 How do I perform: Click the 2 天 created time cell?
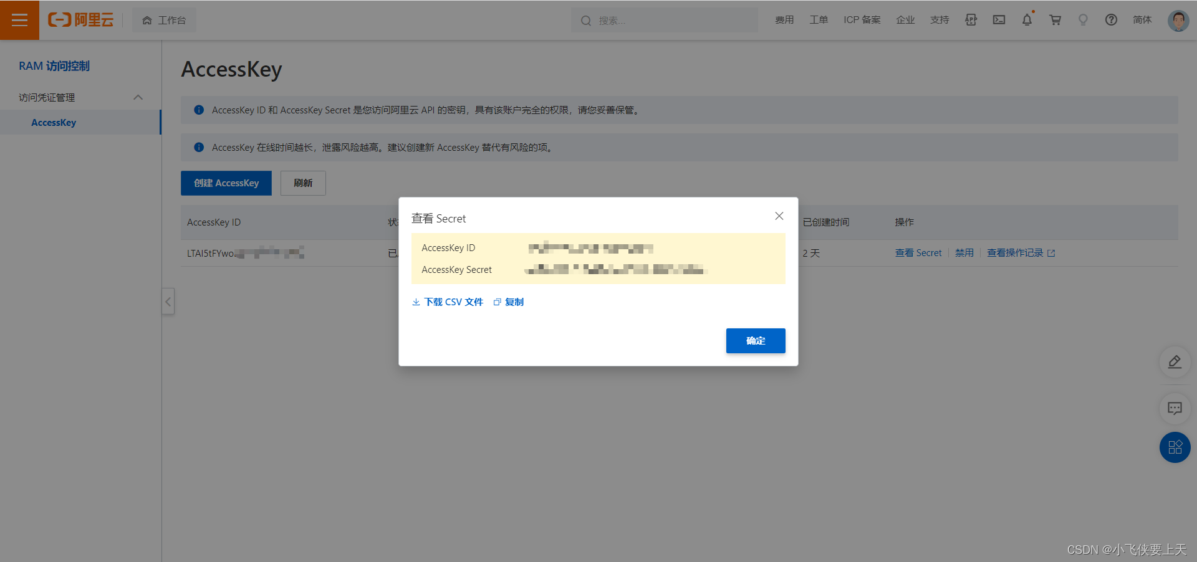point(811,253)
